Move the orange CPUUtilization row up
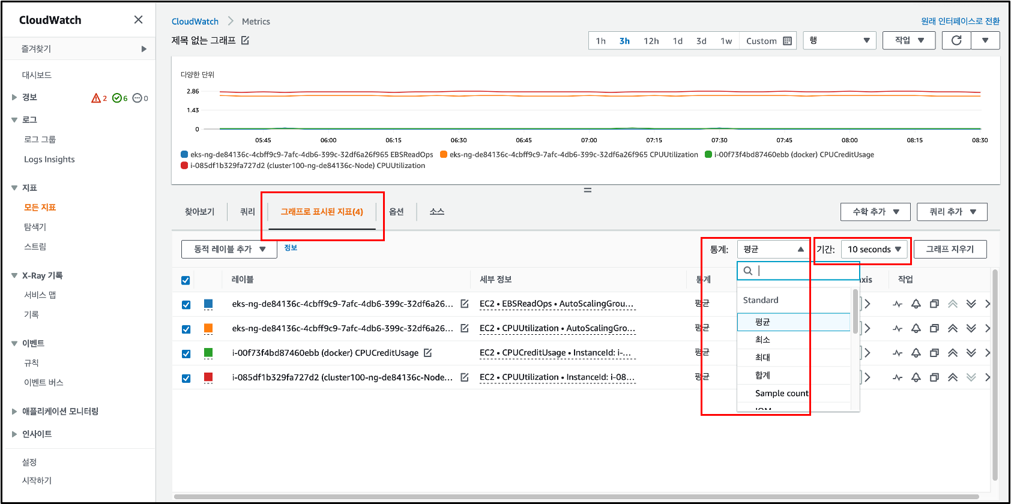Viewport: 1011px width, 504px height. [953, 329]
